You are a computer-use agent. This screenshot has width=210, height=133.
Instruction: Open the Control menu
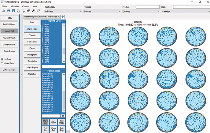click(x=26, y=6)
